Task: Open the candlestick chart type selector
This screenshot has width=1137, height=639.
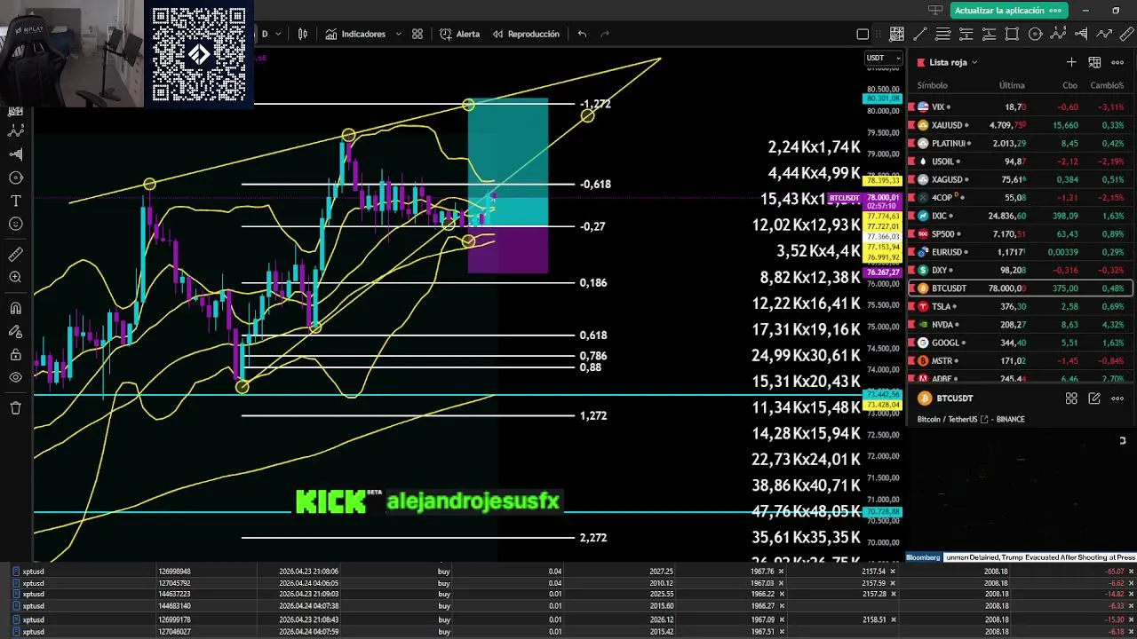Action: 303,34
